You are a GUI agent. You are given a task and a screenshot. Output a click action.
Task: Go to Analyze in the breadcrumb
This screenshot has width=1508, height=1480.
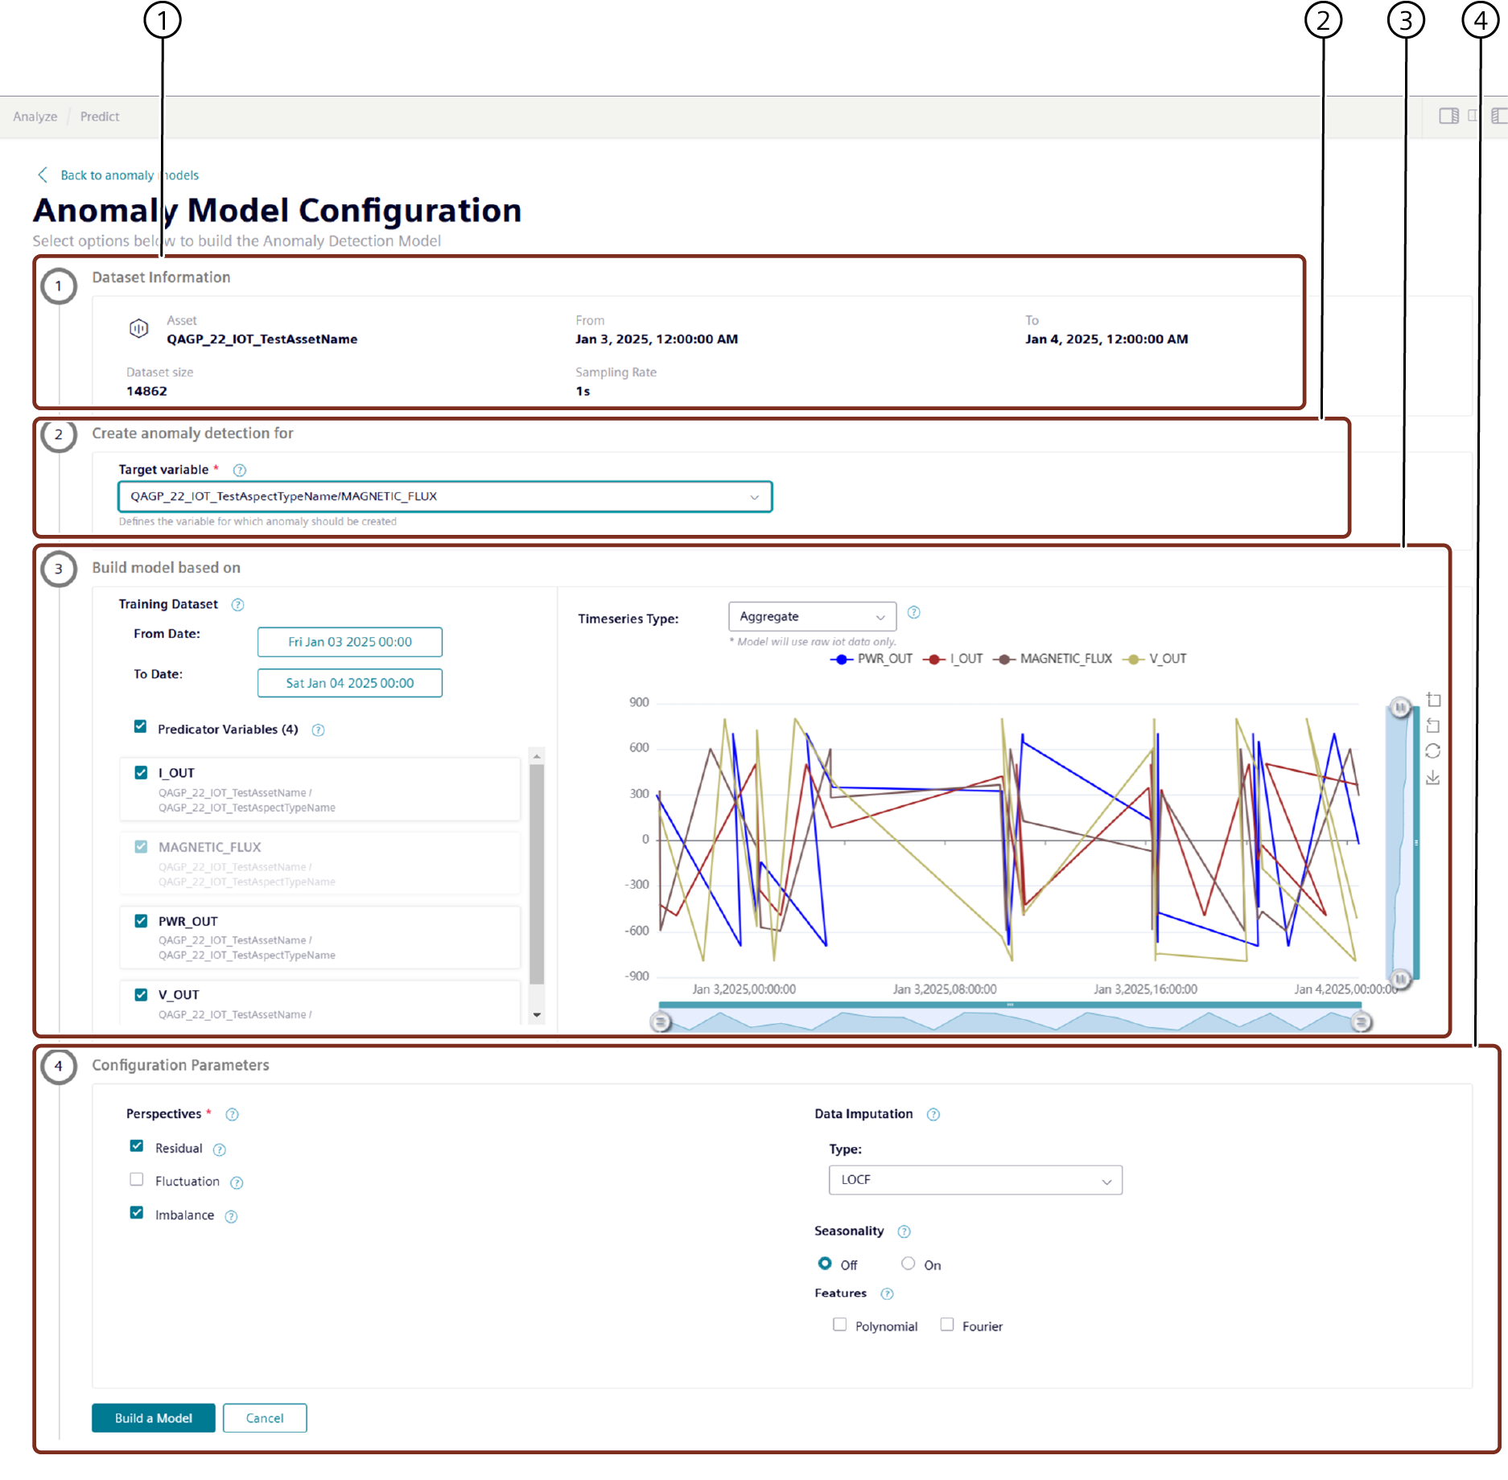point(35,117)
